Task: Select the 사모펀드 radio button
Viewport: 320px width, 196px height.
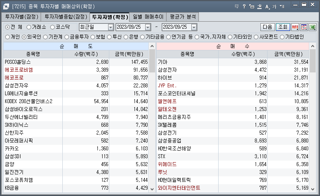Action: tap(256, 37)
